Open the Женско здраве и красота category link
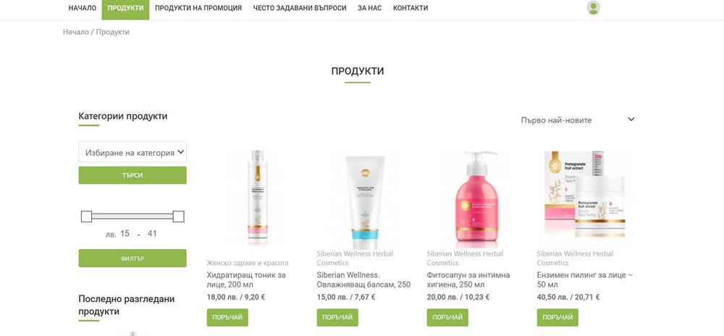The height and width of the screenshot is (336, 724). click(x=248, y=263)
